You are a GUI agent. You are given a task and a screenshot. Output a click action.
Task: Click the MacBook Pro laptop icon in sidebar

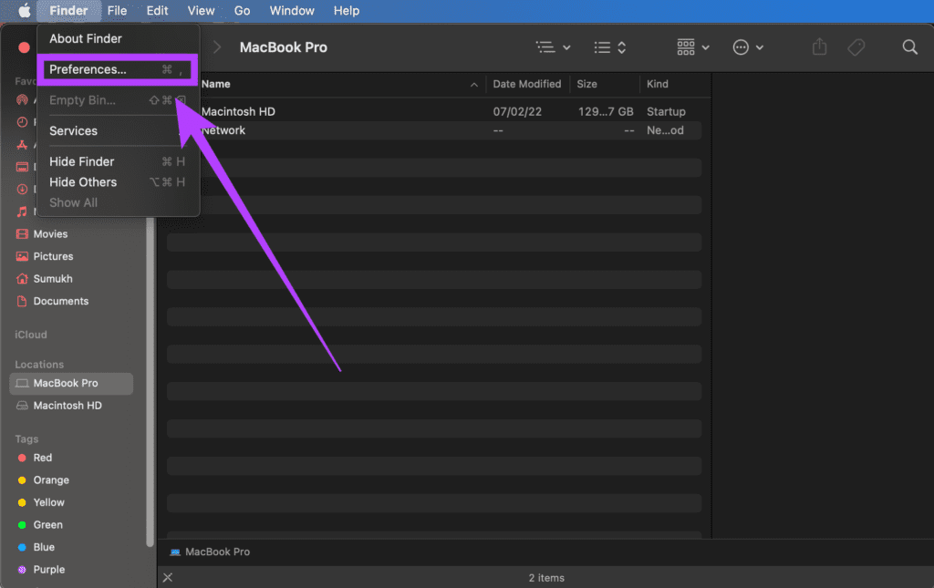(22, 383)
